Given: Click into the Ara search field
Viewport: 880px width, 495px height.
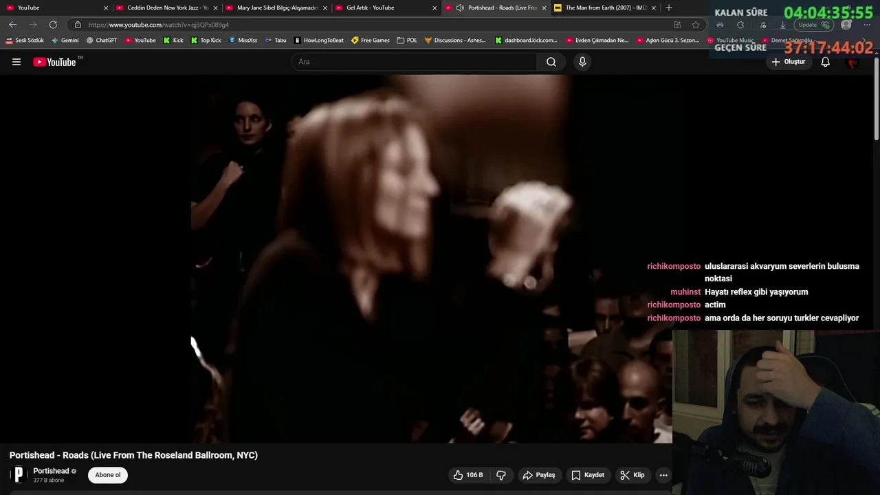Looking at the screenshot, I should [414, 62].
